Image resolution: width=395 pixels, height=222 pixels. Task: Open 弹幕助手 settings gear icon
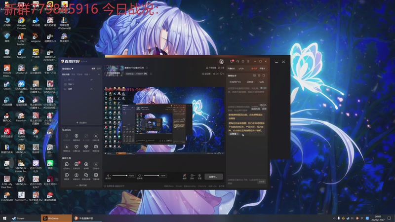[x=259, y=75]
